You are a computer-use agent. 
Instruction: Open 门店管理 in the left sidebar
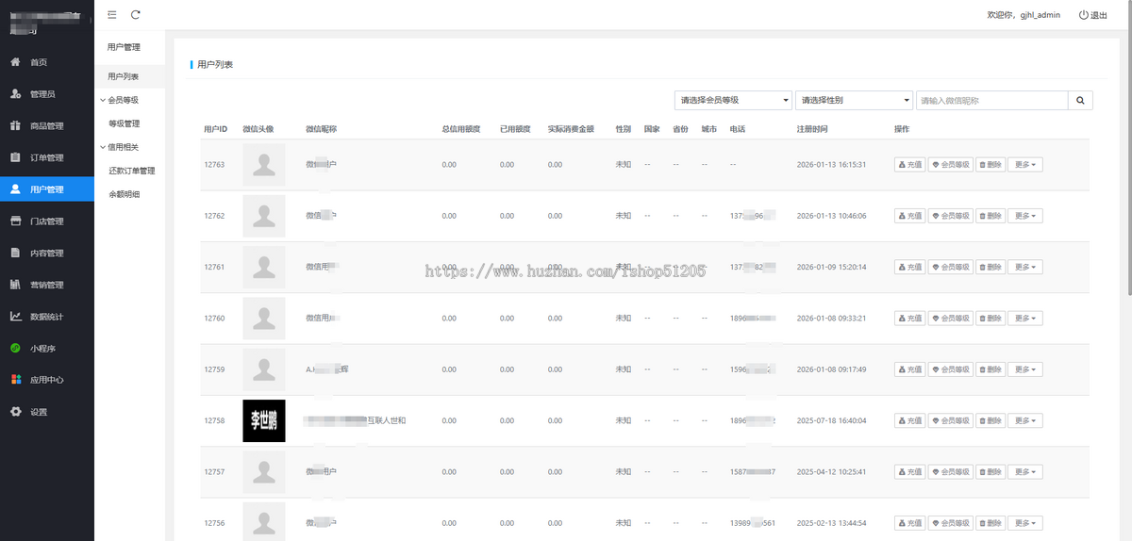coord(47,221)
